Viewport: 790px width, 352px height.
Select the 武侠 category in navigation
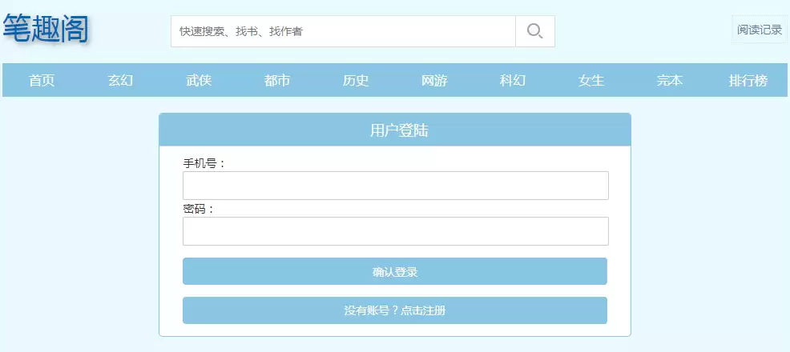pyautogui.click(x=199, y=81)
